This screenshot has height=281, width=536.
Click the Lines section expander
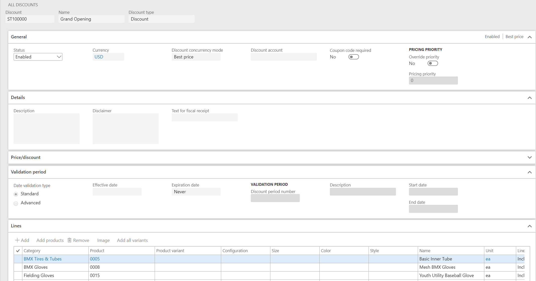(530, 226)
